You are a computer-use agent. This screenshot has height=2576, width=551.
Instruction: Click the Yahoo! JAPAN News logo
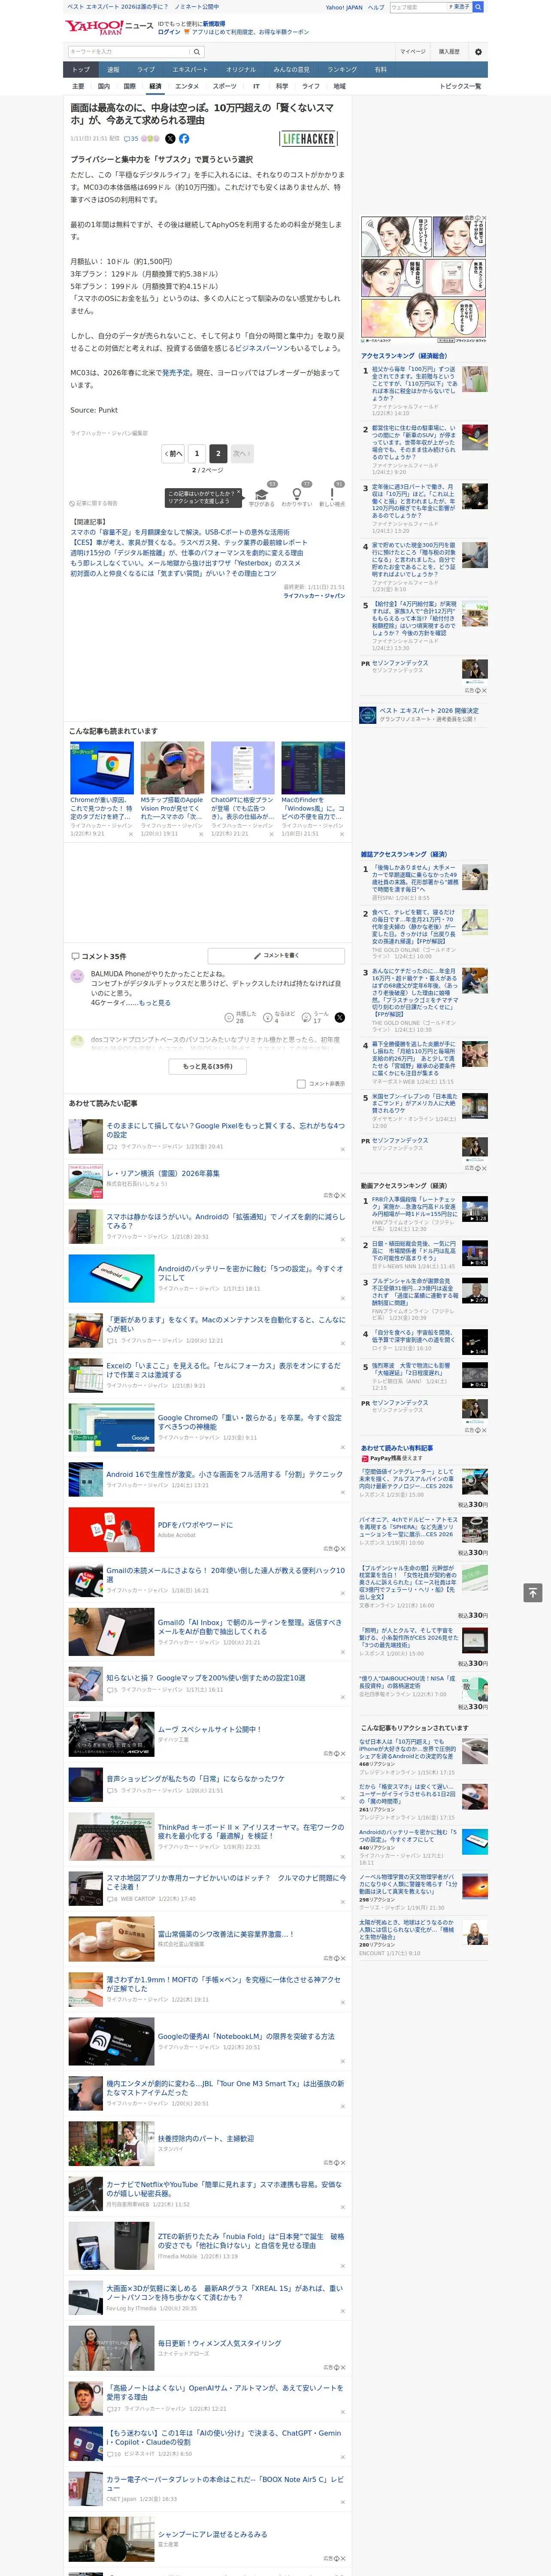tap(110, 27)
